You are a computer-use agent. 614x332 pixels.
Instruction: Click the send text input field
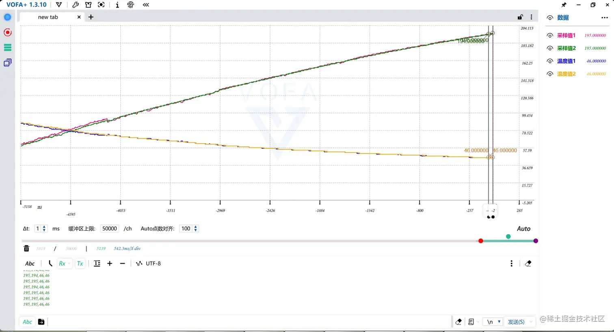pos(249,322)
